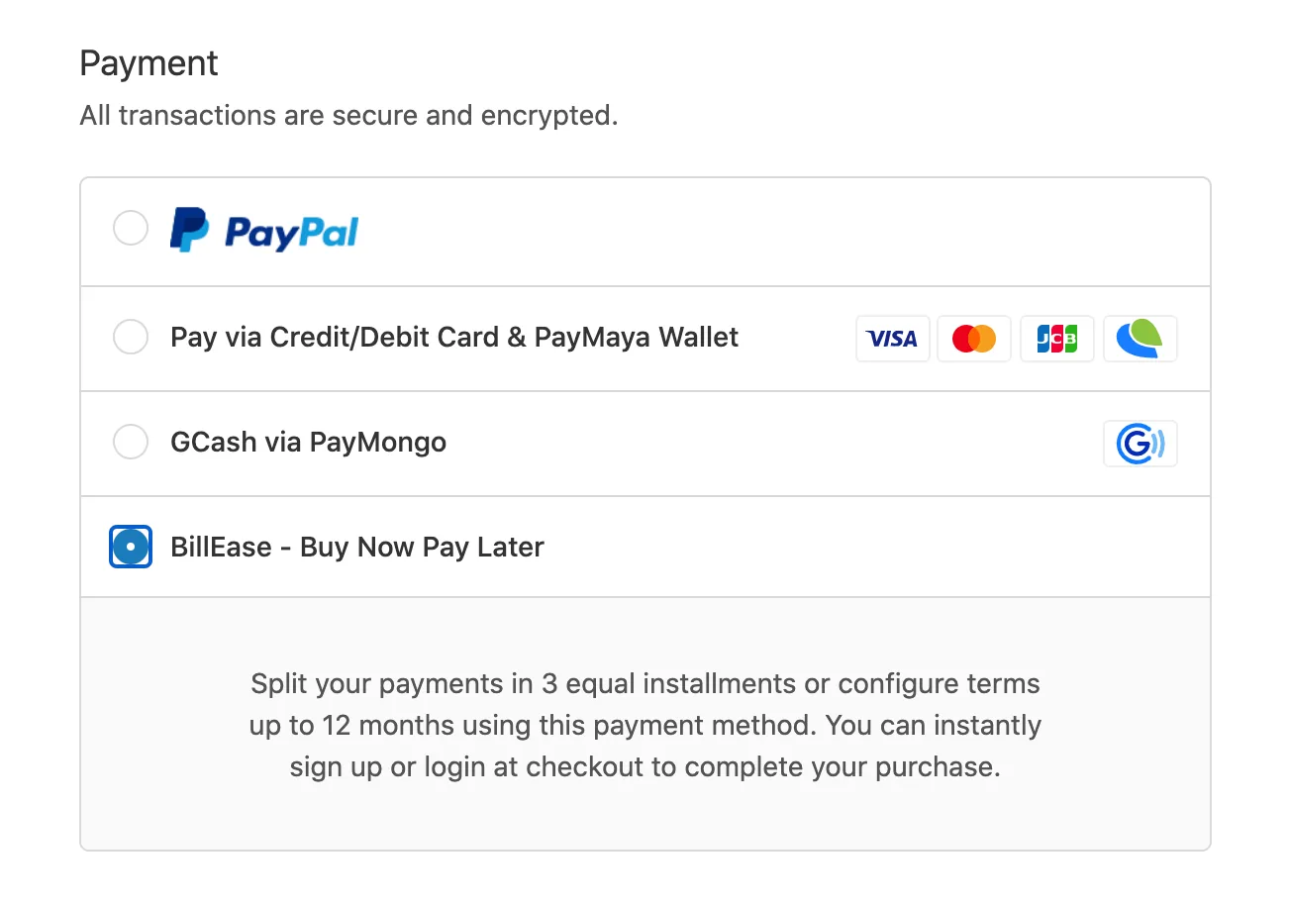Click the 'BillEase - Buy Now Pay Later' label
This screenshot has width=1289, height=907.
click(357, 547)
